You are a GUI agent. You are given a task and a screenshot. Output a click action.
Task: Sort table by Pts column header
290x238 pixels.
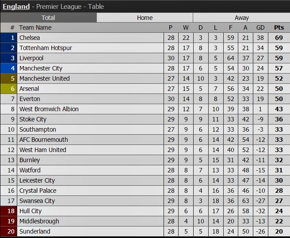279,27
